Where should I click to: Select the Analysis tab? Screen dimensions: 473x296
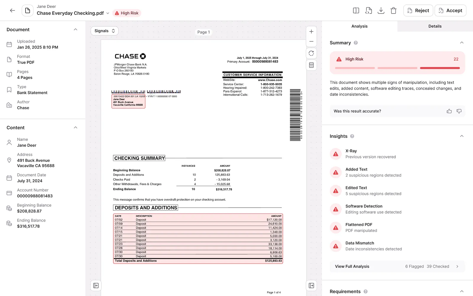tap(359, 26)
